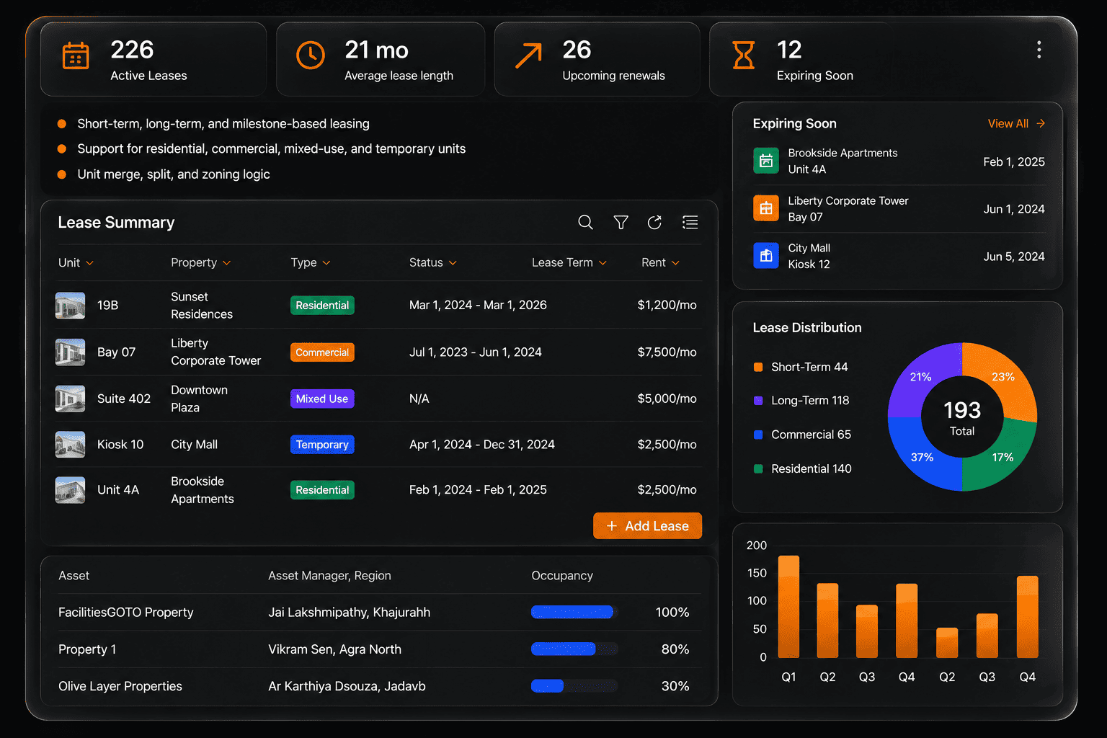Open the Status column dropdown

433,263
